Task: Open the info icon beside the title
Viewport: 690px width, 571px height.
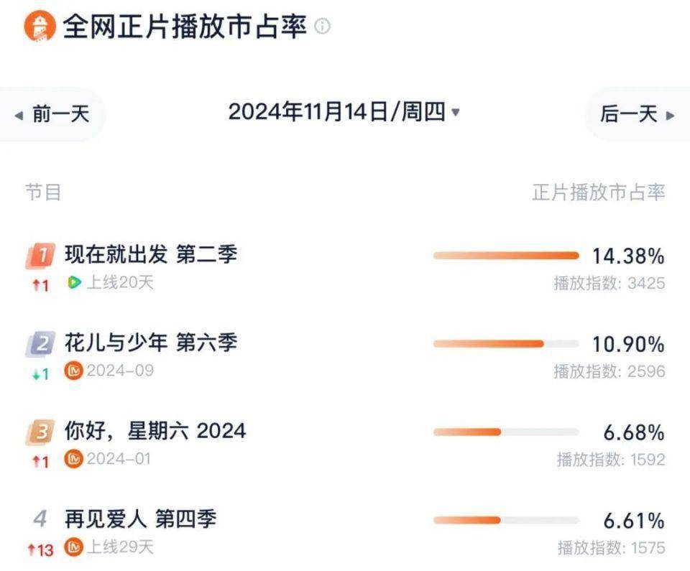Action: 323,26
